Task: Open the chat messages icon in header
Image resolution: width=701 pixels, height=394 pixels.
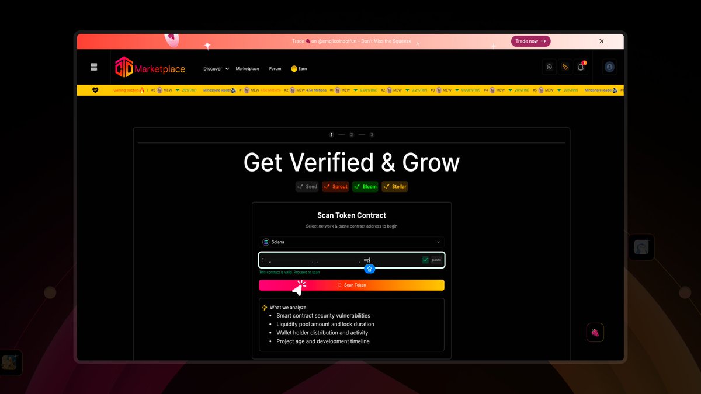Action: click(549, 67)
